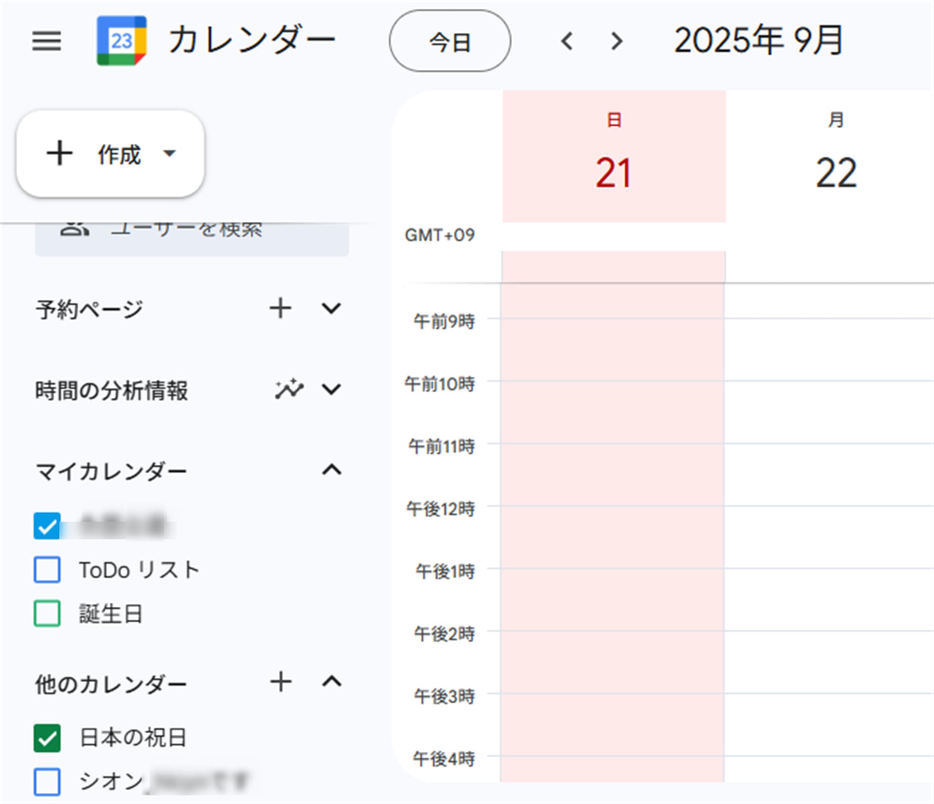Expand the 時間の分析情報 section chevron
The width and height of the screenshot is (934, 804).
(x=331, y=389)
